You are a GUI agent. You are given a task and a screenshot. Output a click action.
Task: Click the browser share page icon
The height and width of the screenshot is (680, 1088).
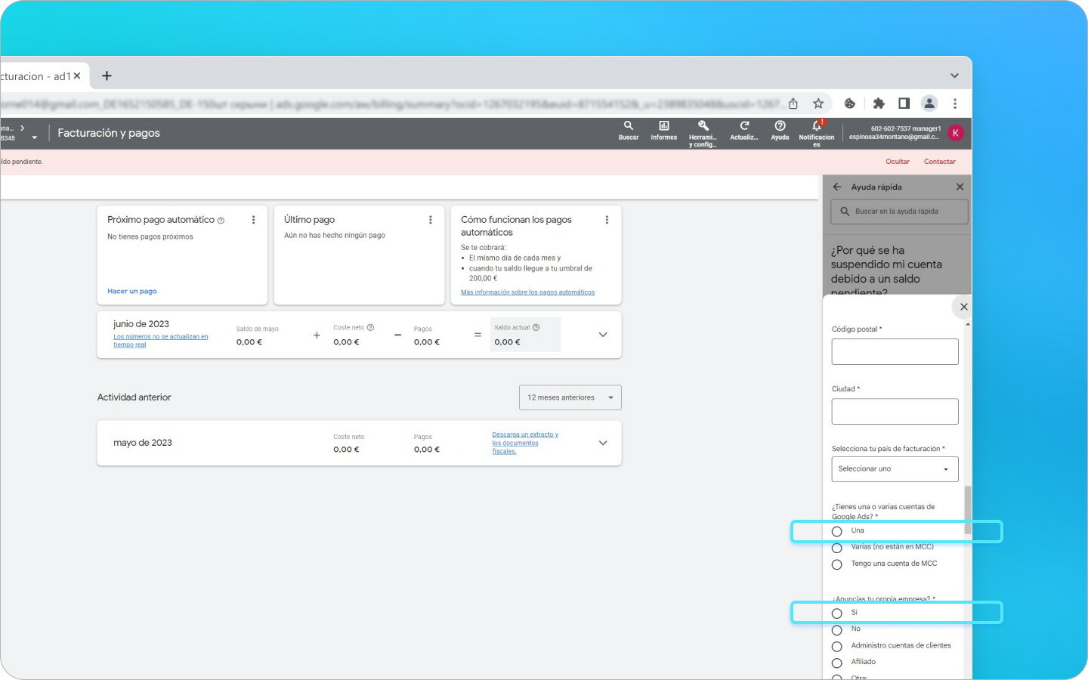click(x=793, y=104)
